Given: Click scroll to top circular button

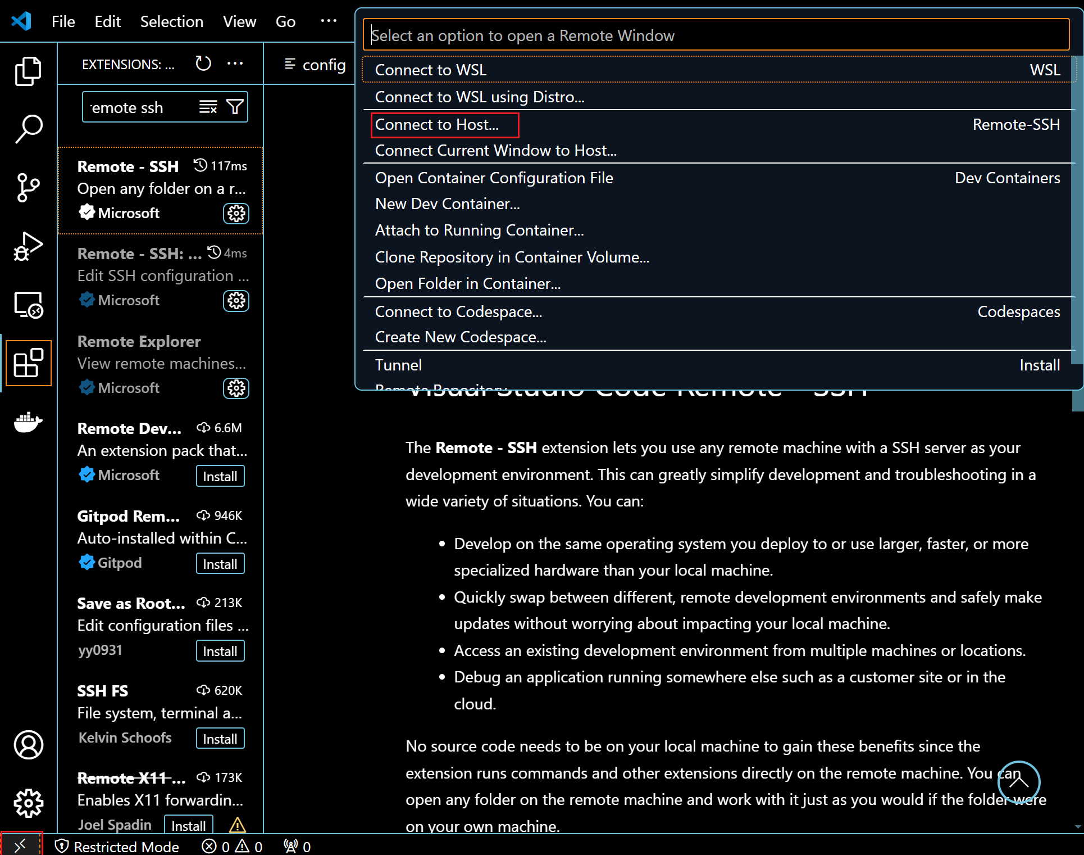Looking at the screenshot, I should [1019, 782].
